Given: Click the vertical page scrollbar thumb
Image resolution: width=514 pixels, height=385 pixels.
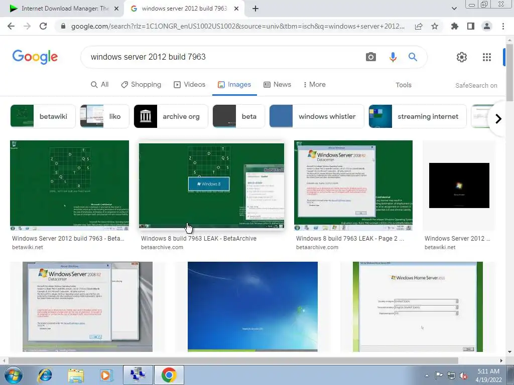Looking at the screenshot, I should point(509,72).
